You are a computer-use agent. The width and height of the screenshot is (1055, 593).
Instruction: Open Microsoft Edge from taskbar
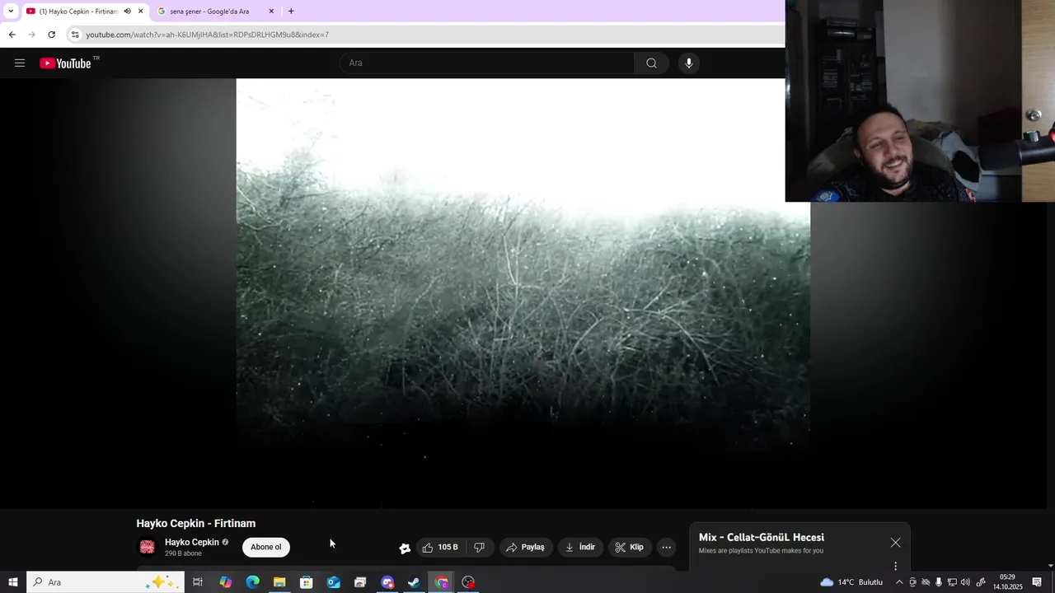tap(252, 582)
